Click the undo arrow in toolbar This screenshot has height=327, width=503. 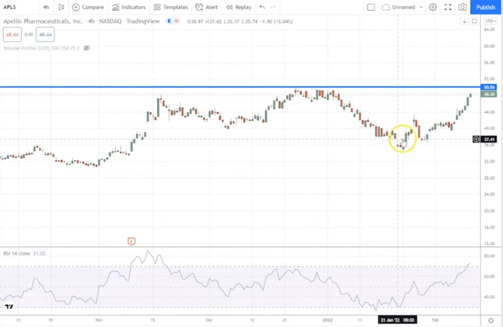point(262,7)
